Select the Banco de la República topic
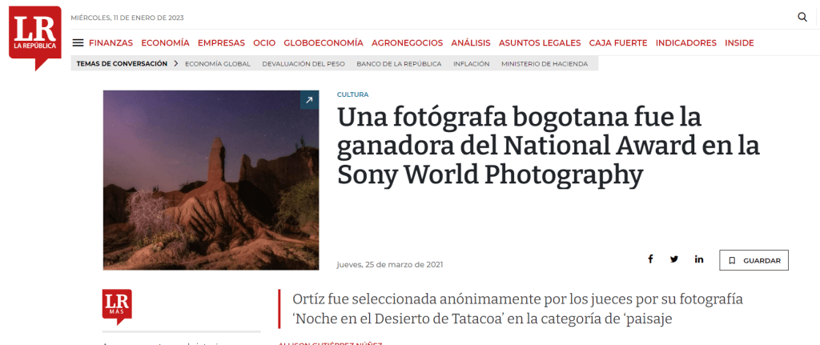The width and height of the screenshot is (820, 345). tap(399, 64)
